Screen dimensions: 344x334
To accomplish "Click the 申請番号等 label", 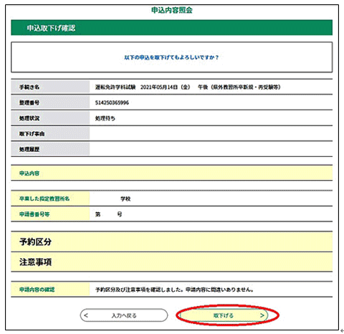I will (34, 214).
